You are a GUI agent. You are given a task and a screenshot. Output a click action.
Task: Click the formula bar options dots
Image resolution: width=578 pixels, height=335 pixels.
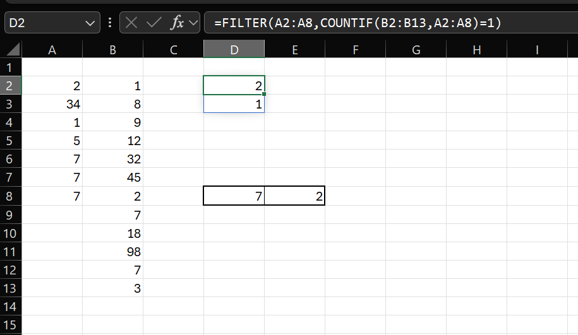coord(110,23)
